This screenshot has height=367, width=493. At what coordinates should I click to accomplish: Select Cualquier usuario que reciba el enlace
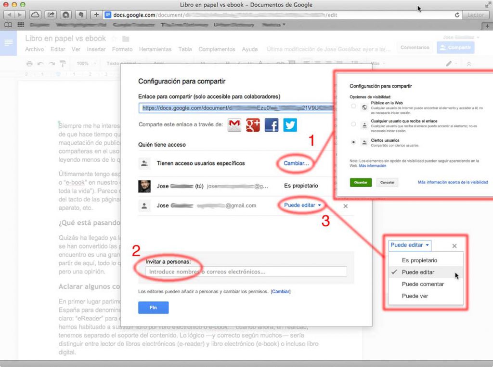tap(353, 124)
